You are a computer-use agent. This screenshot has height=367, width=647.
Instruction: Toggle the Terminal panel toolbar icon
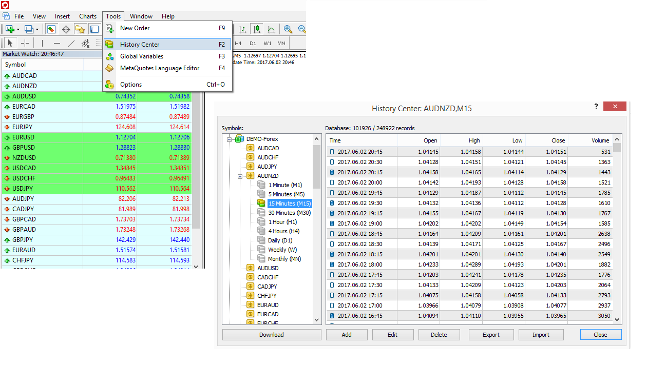tap(94, 29)
